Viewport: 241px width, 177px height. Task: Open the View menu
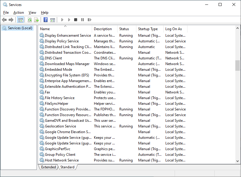pos(32,13)
